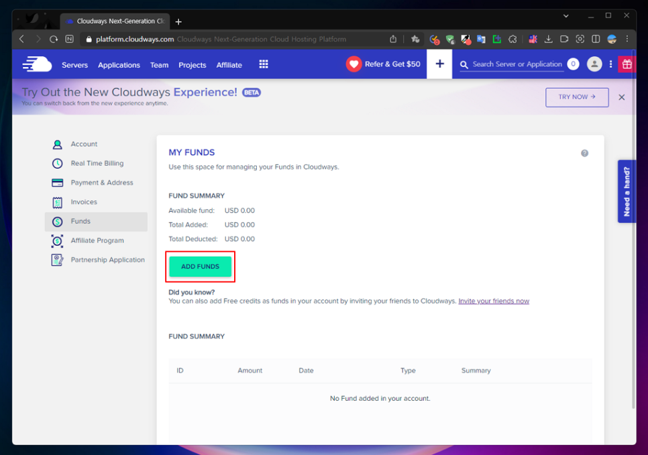
Task: Click the browser share page icon
Action: coord(393,40)
